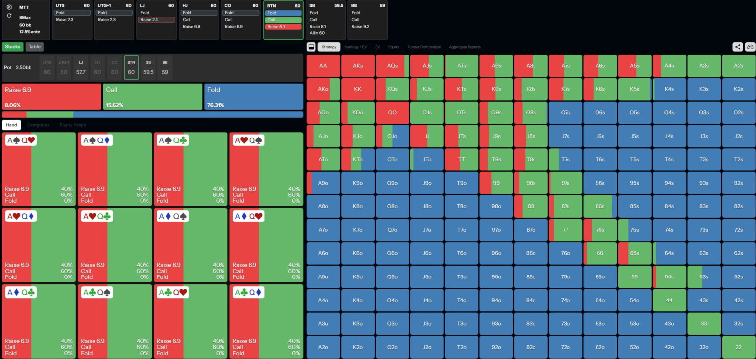Open the ace of hearts, queen of clubs combo
The height and width of the screenshot is (359, 756).
(115, 245)
